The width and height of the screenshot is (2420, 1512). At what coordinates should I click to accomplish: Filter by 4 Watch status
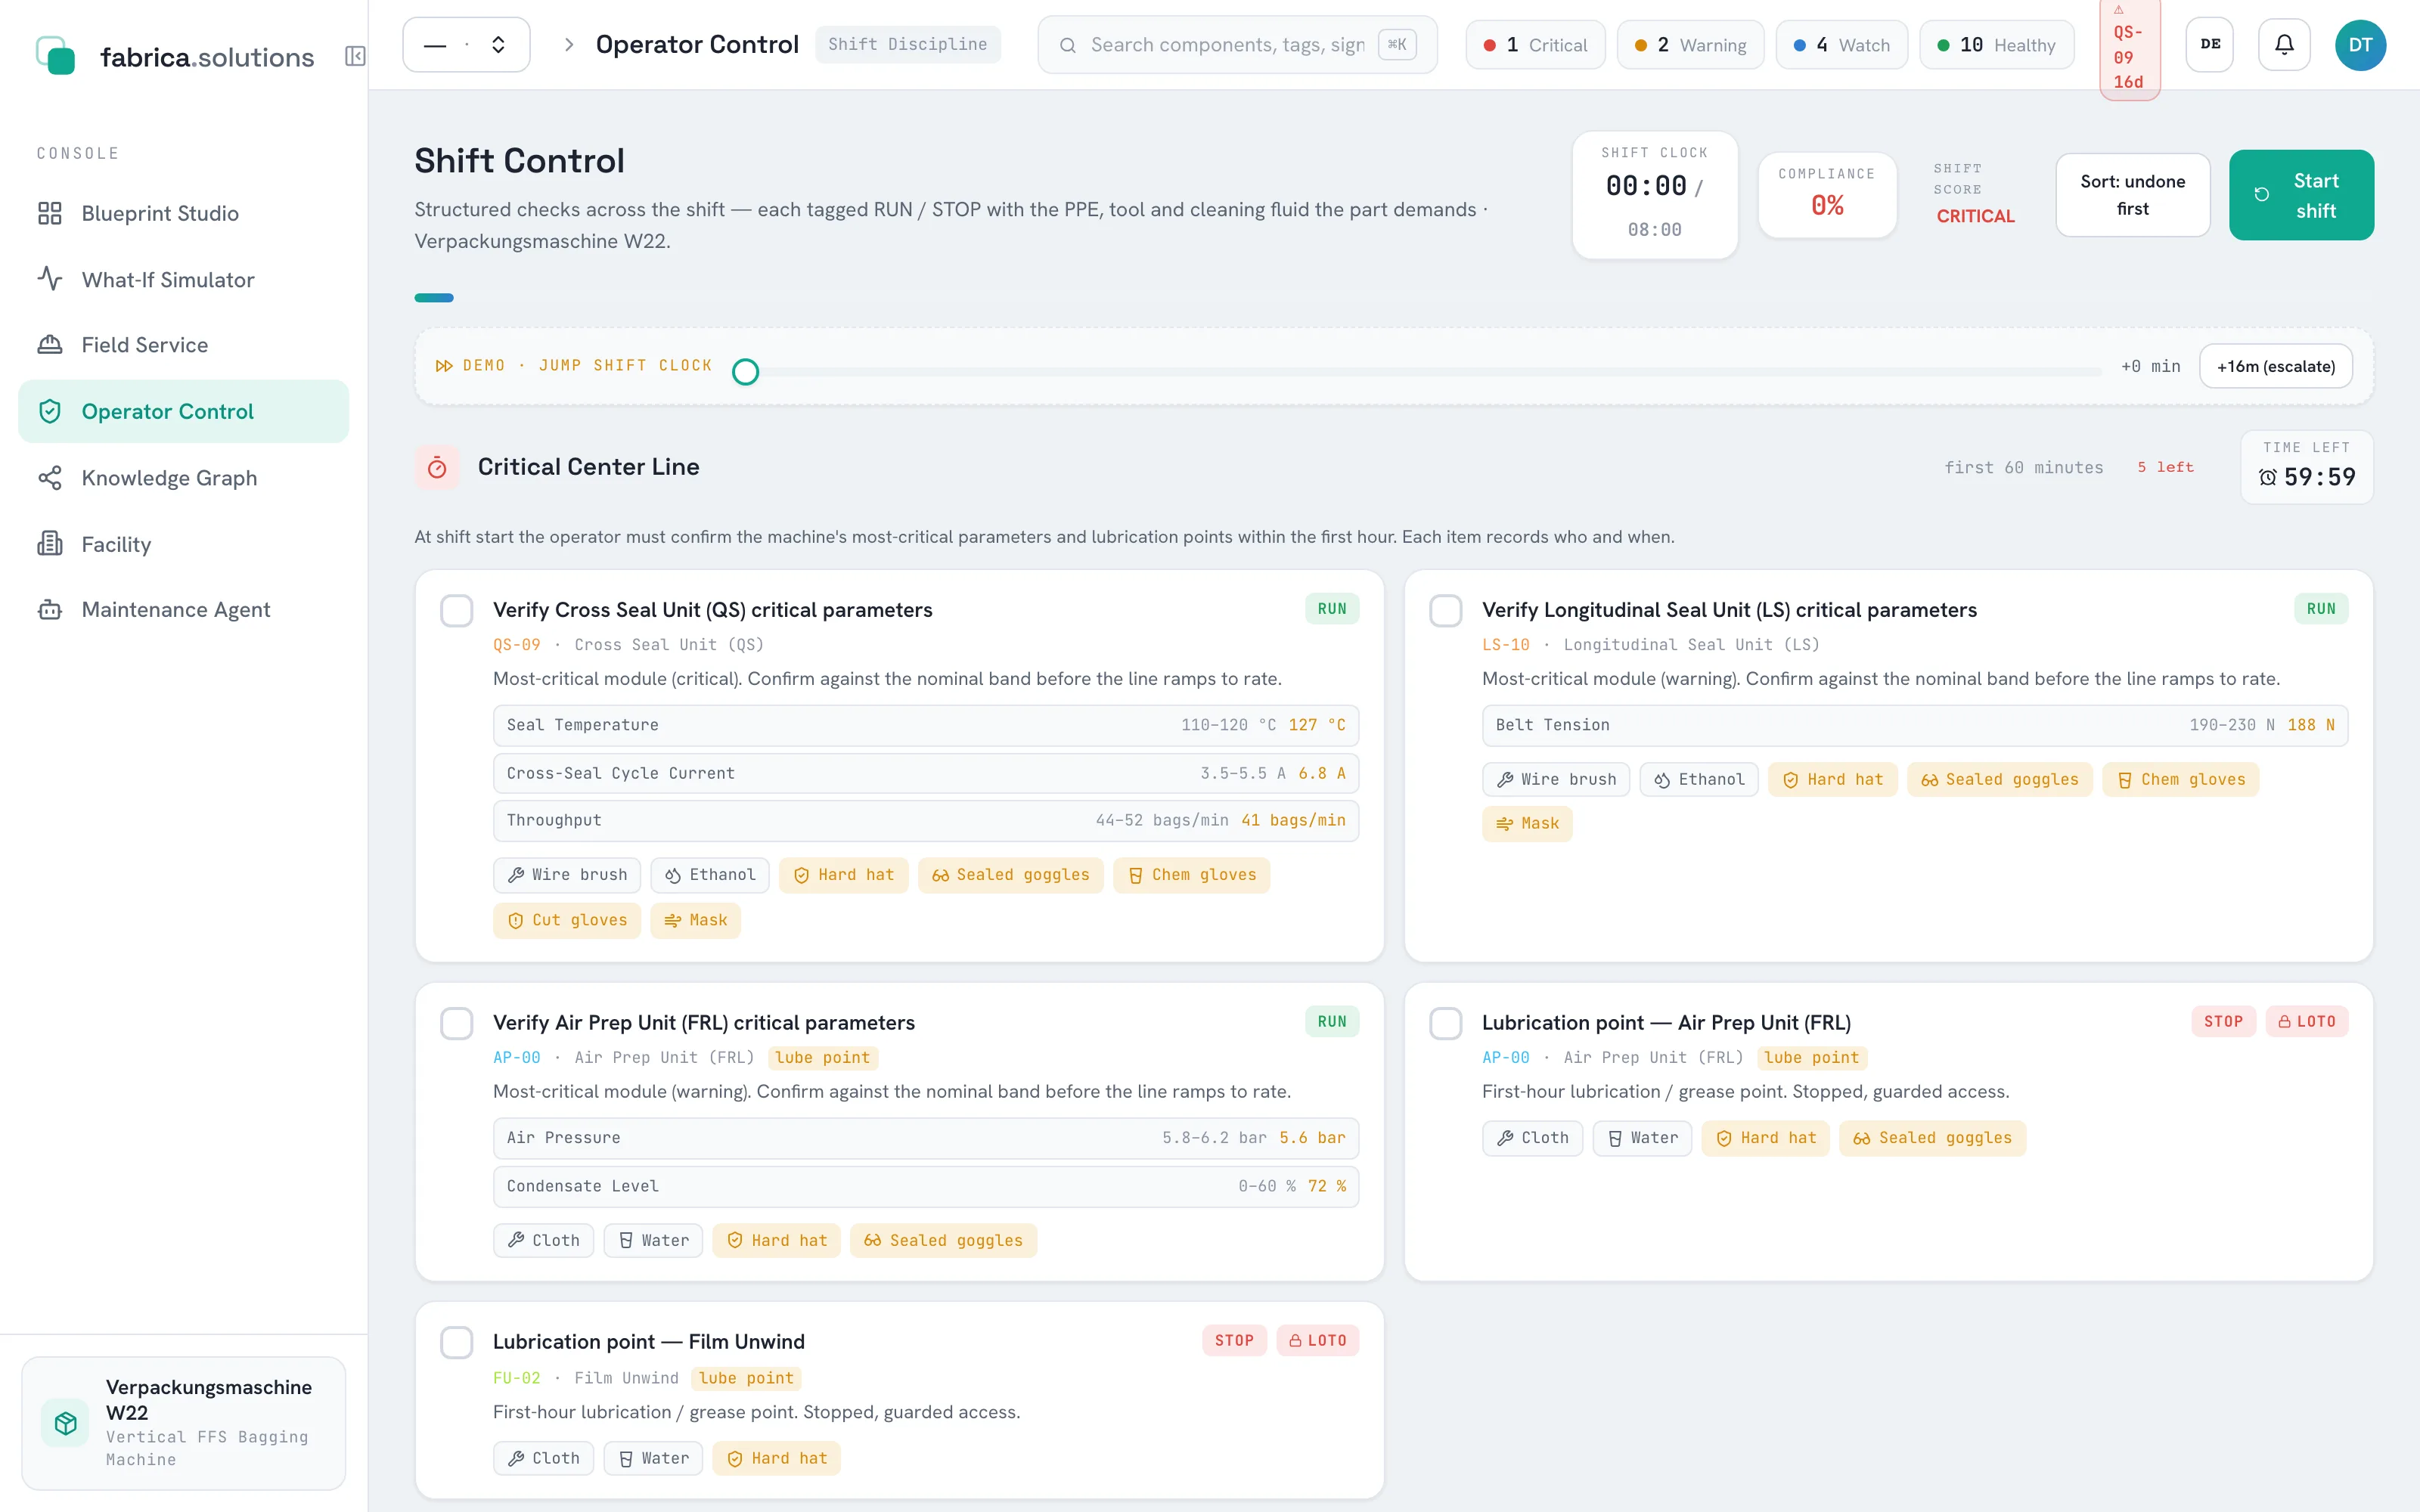click(x=1841, y=45)
